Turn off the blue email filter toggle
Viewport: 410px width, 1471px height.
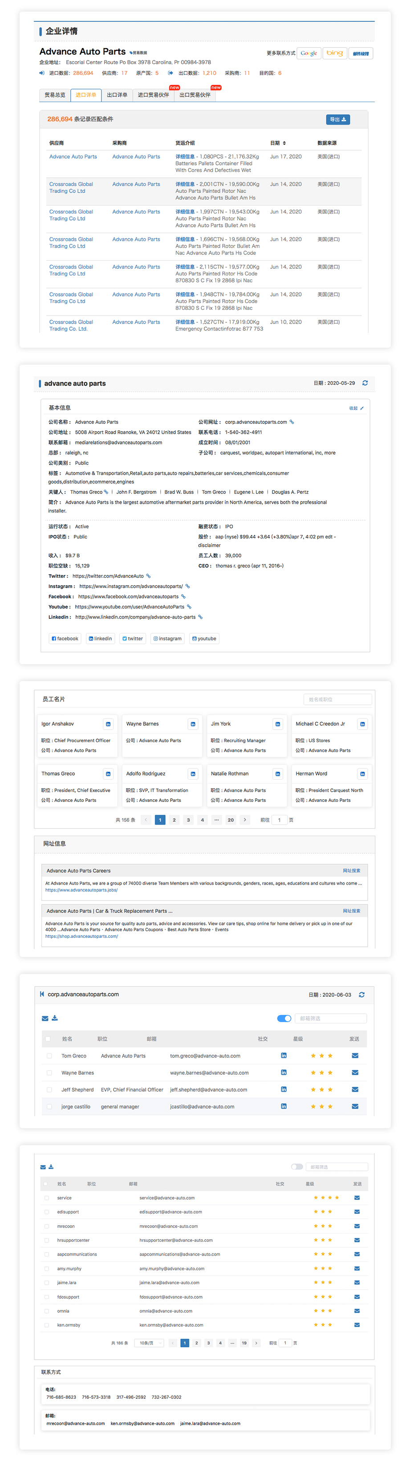click(284, 1018)
